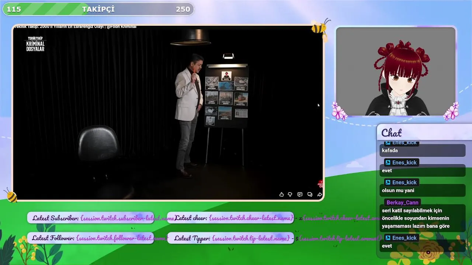Click the Latest Subscriber label box
472x265 pixels.
point(90,218)
